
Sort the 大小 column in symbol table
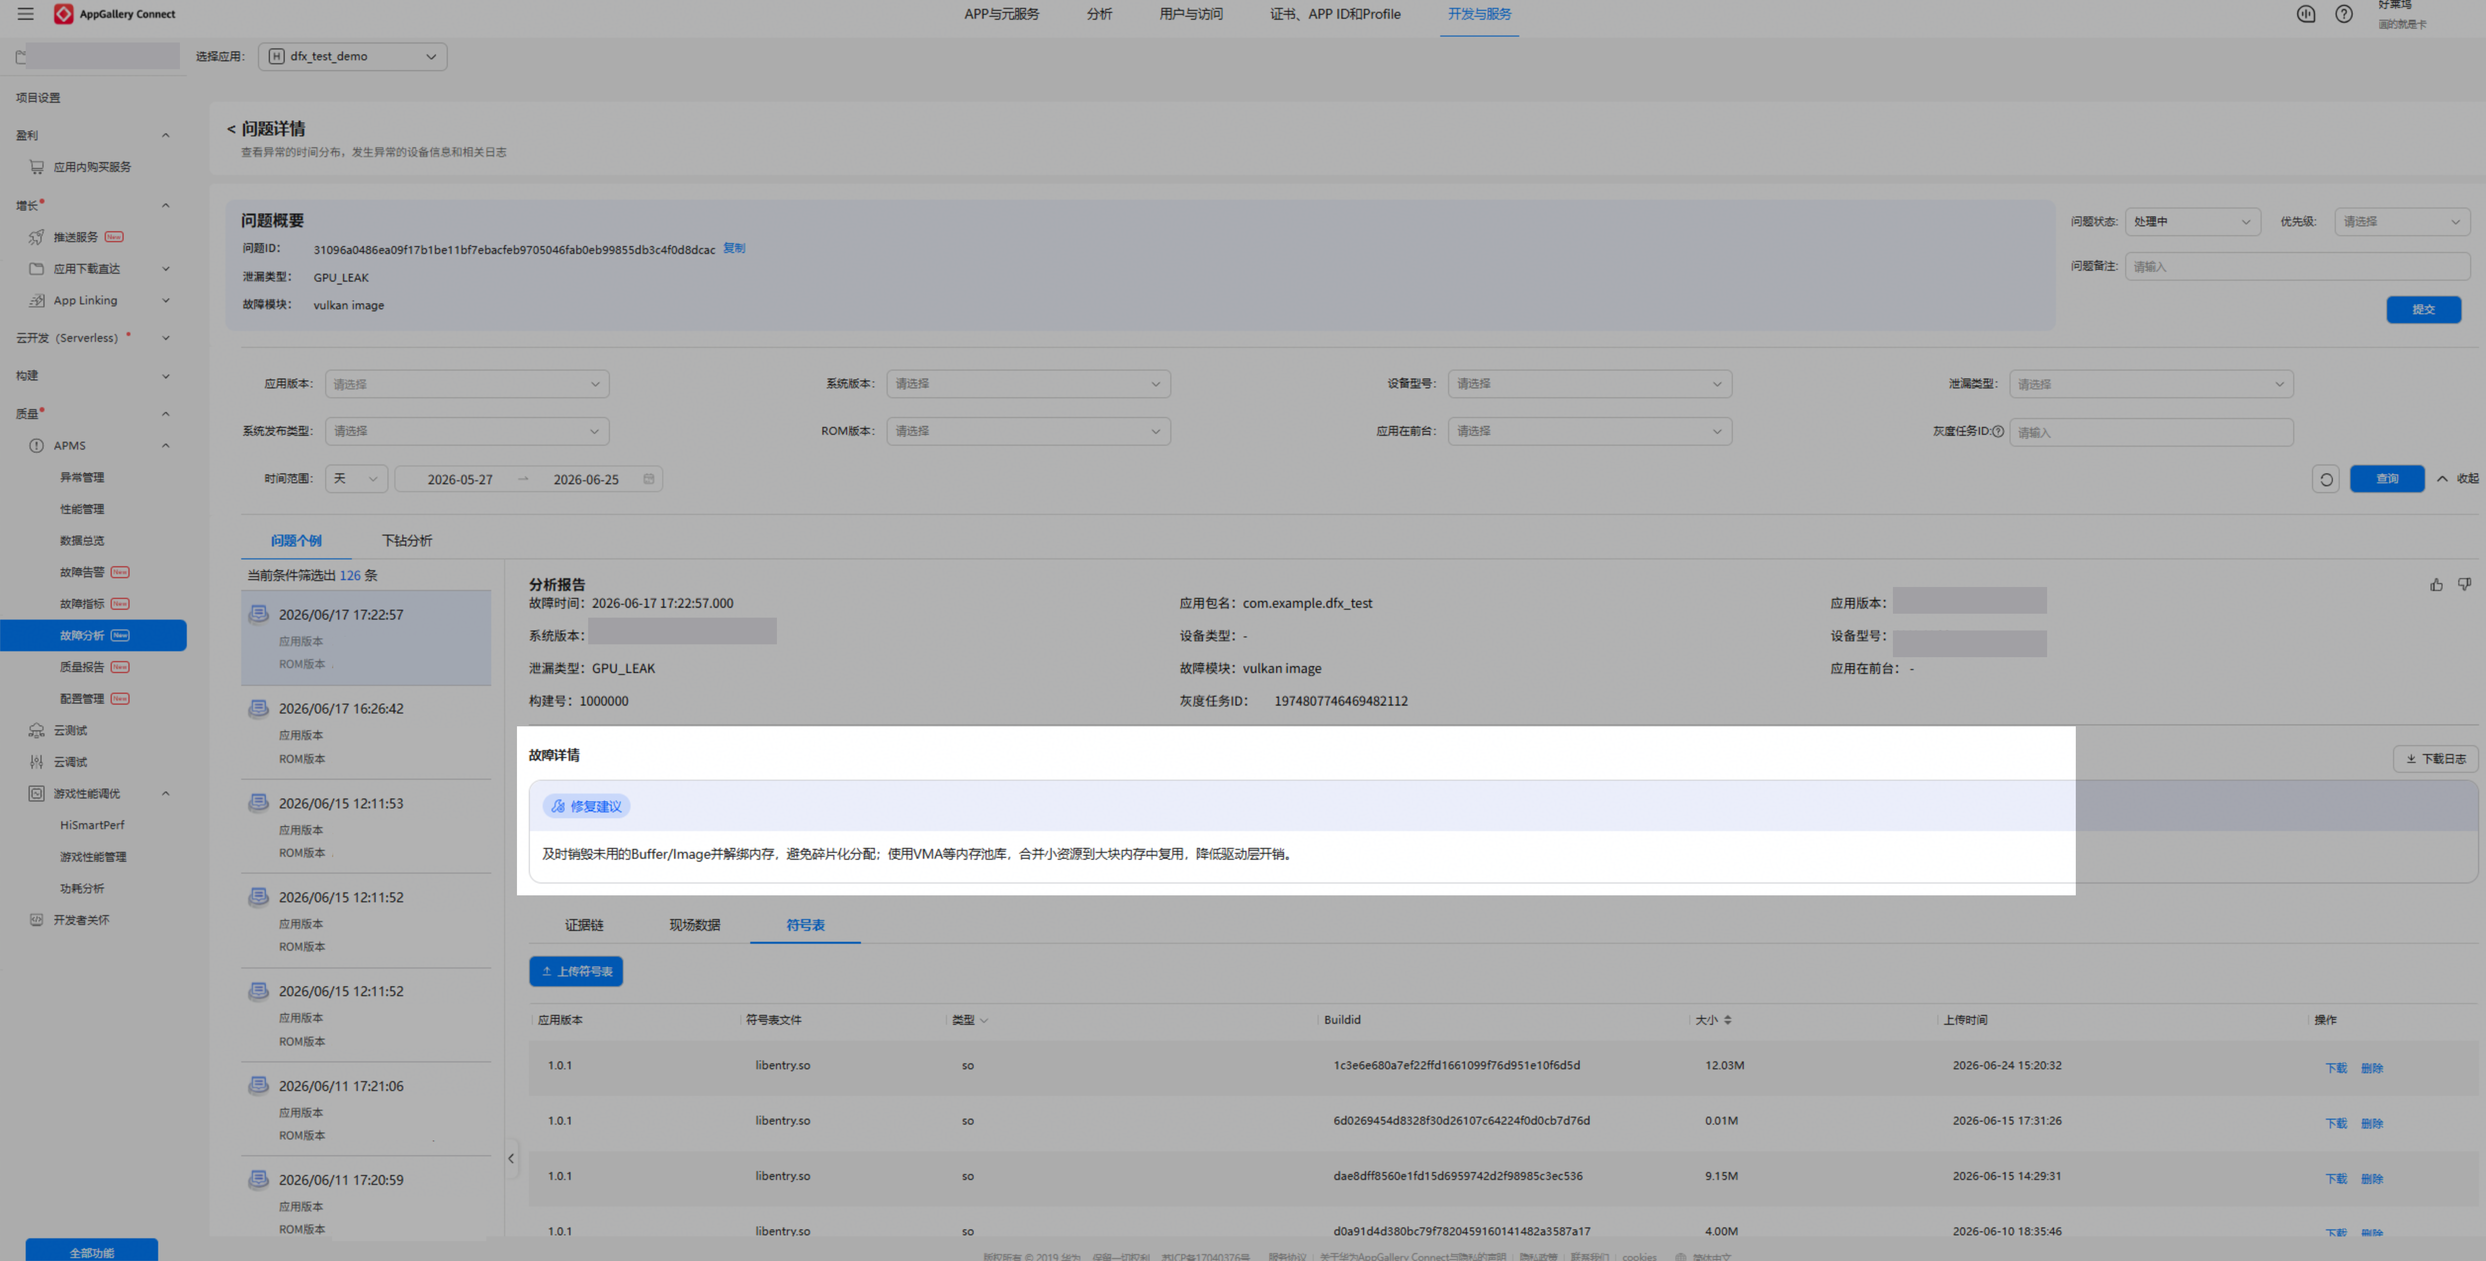1727,1020
